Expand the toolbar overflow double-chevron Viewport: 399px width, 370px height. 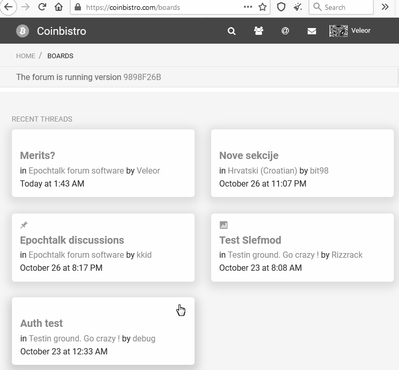pos(386,7)
